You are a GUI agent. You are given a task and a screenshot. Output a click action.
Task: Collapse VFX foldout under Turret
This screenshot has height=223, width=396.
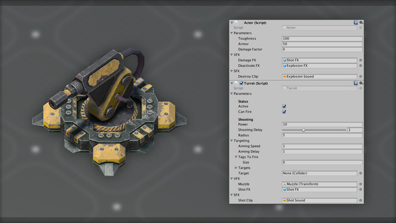[232, 179]
